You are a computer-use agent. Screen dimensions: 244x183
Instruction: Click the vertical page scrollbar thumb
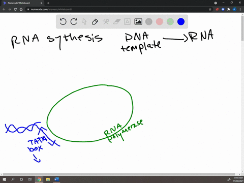tap(242, 28)
